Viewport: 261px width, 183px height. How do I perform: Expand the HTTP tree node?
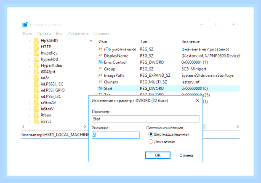pyautogui.click(x=29, y=47)
